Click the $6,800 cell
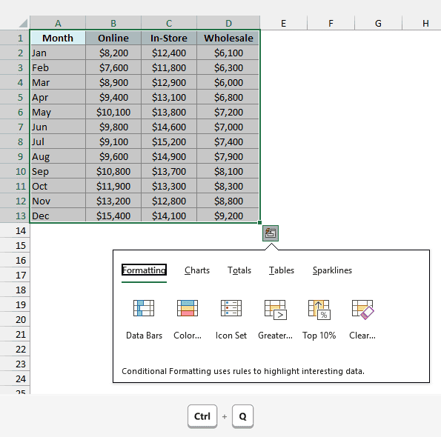Viewport: 441px width, 437px height. coord(228,97)
